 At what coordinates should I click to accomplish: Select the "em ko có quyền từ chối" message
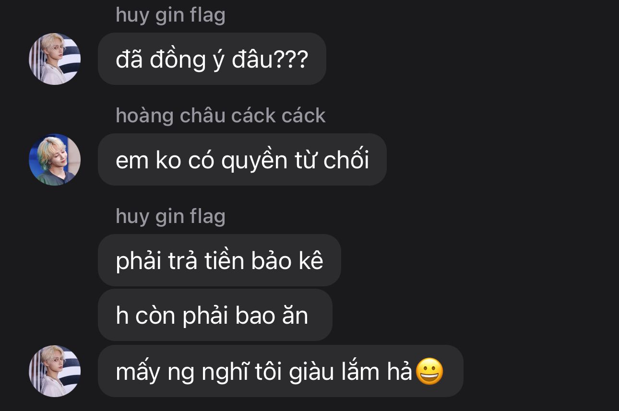242,160
